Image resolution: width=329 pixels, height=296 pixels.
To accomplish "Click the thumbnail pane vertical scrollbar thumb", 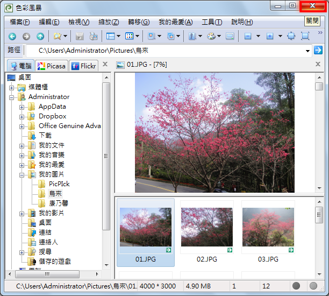I will [x=319, y=215].
